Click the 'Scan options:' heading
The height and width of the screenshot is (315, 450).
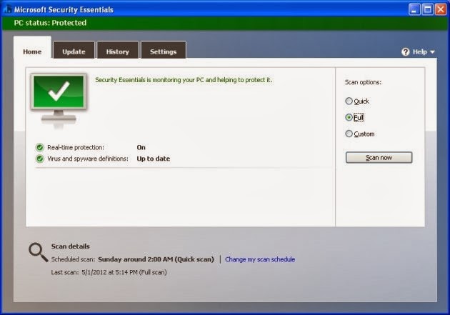tap(363, 82)
